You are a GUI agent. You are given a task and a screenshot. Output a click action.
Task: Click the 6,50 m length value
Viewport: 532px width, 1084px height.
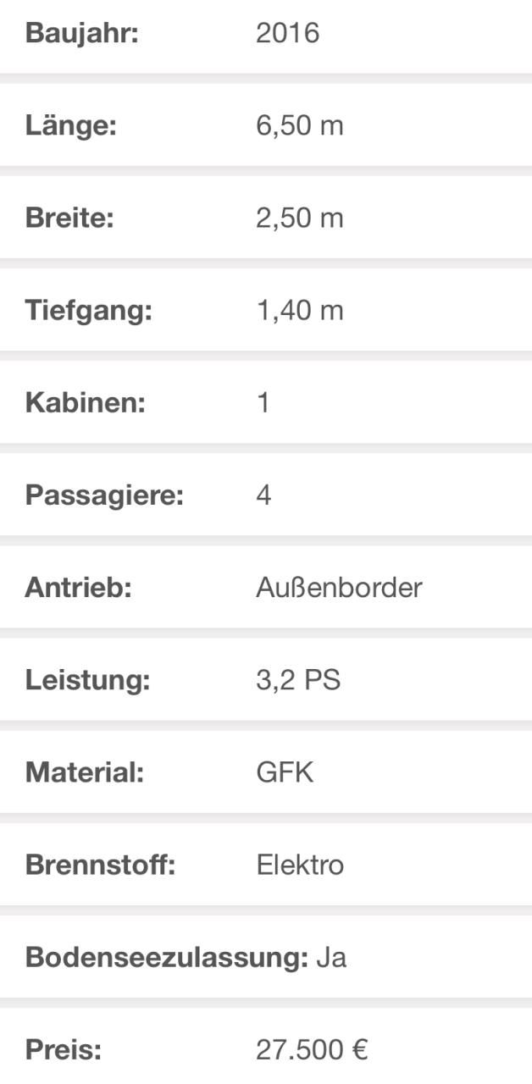(x=300, y=127)
